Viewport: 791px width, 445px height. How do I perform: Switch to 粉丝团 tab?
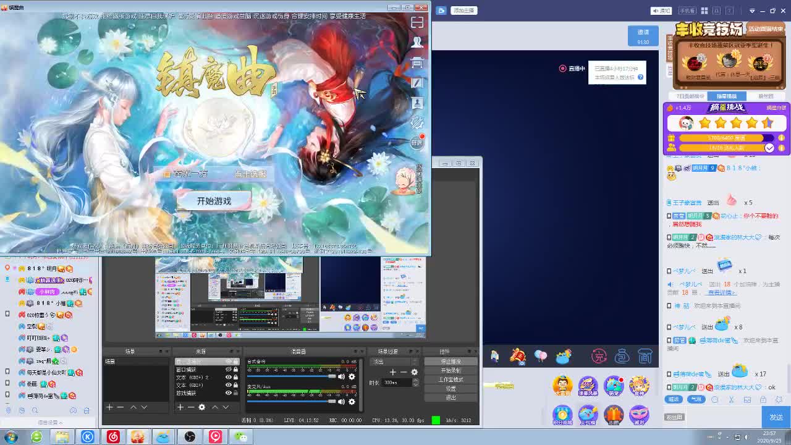(x=766, y=96)
